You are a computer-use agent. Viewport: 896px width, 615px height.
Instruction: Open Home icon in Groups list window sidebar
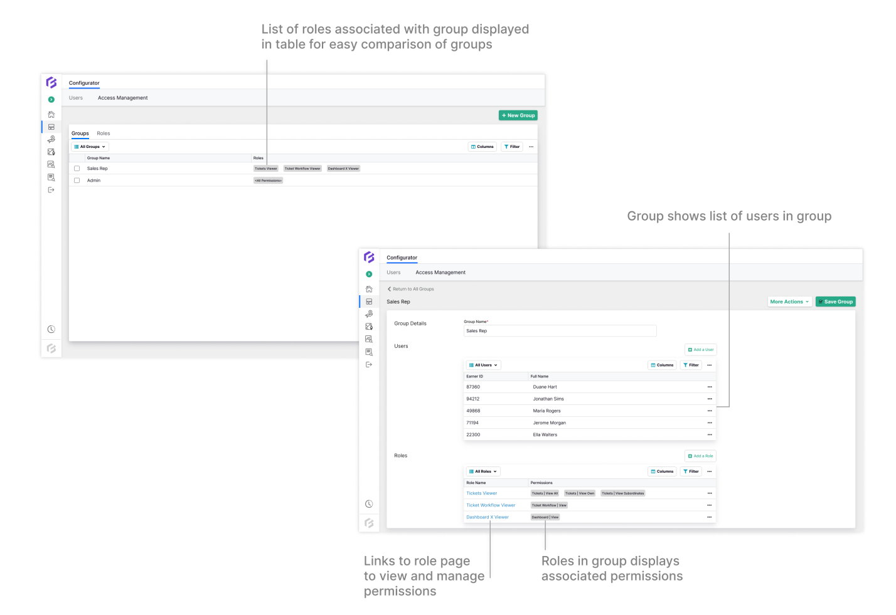(x=51, y=115)
